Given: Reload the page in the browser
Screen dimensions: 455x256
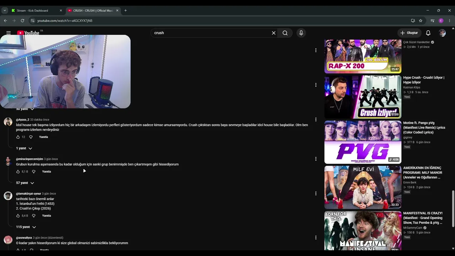Looking at the screenshot, I should click(x=22, y=21).
